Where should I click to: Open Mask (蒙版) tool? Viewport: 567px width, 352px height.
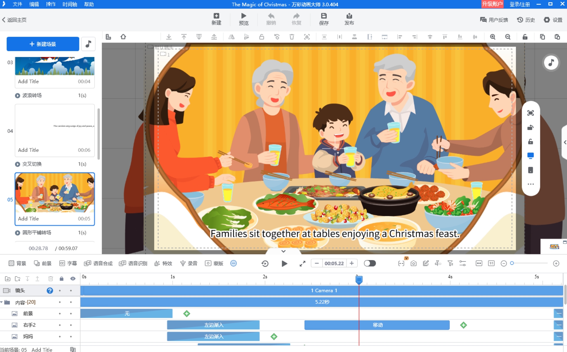point(214,263)
